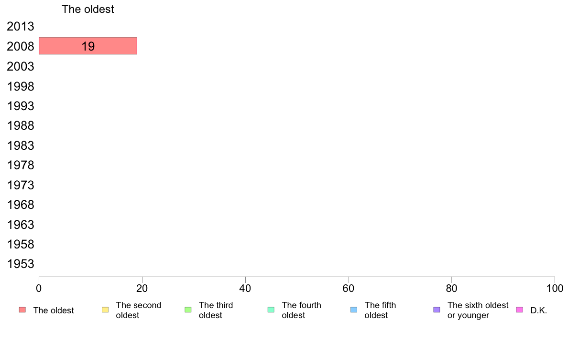568x351 pixels.
Task: Click the 'The oldest' chart title
Action: click(87, 9)
